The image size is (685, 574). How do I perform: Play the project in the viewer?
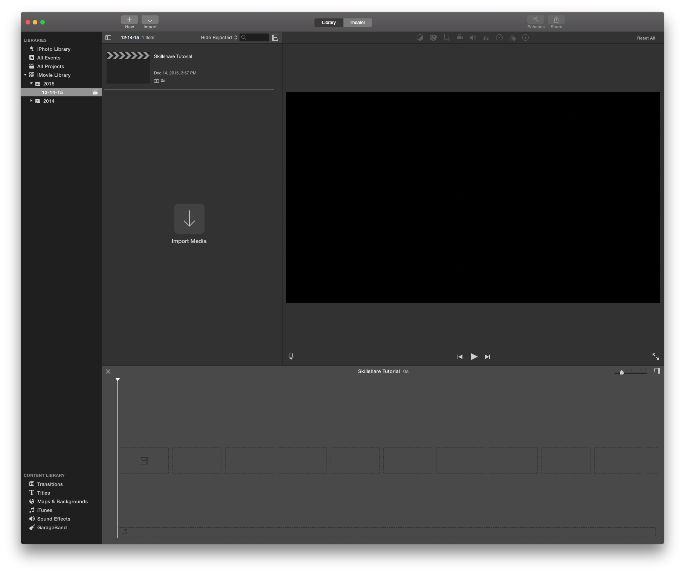point(474,356)
